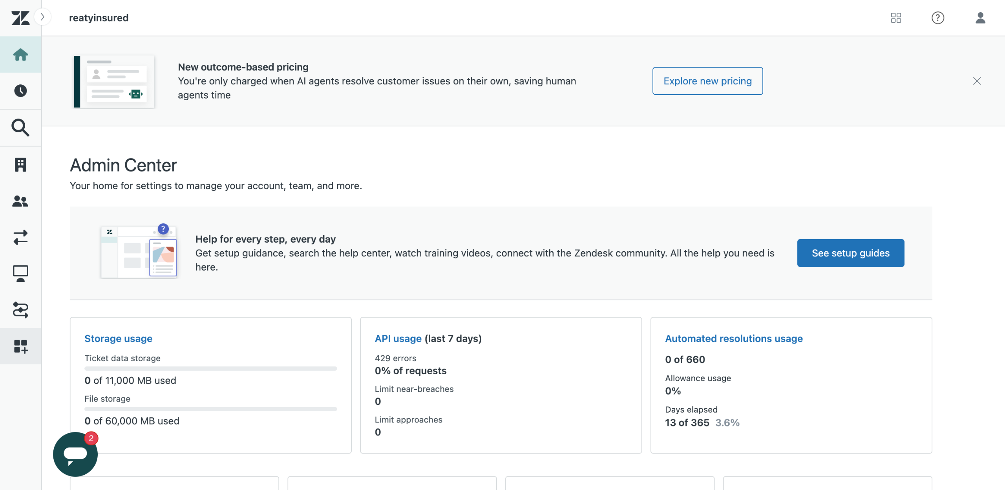The height and width of the screenshot is (490, 1005).
Task: Click the Zendesk logo icon
Action: point(20,18)
